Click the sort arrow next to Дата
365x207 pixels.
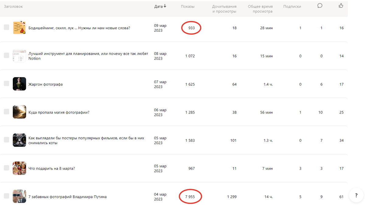[165, 6]
